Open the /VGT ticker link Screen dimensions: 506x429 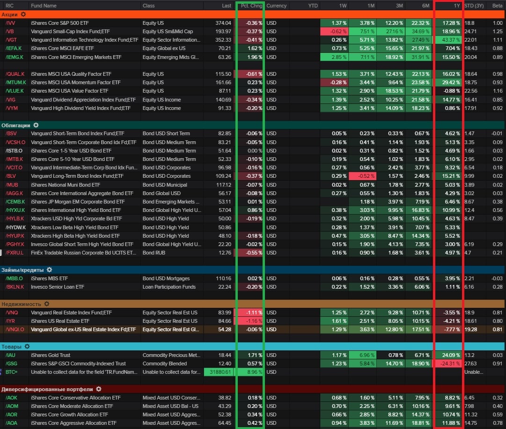11,40
